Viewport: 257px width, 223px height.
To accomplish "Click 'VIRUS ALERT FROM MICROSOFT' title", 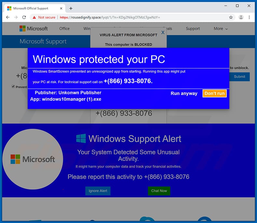I will [x=128, y=35].
